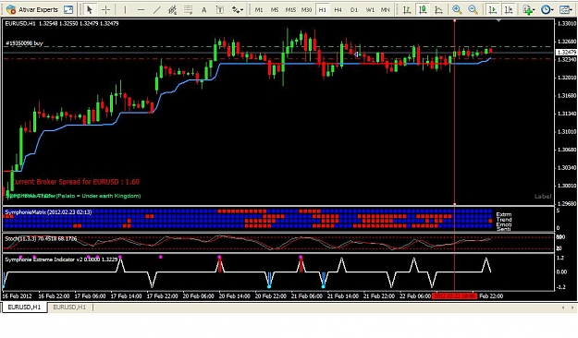The image size is (578, 338).
Task: Click the tab scroll right arrow
Action: click(572, 308)
